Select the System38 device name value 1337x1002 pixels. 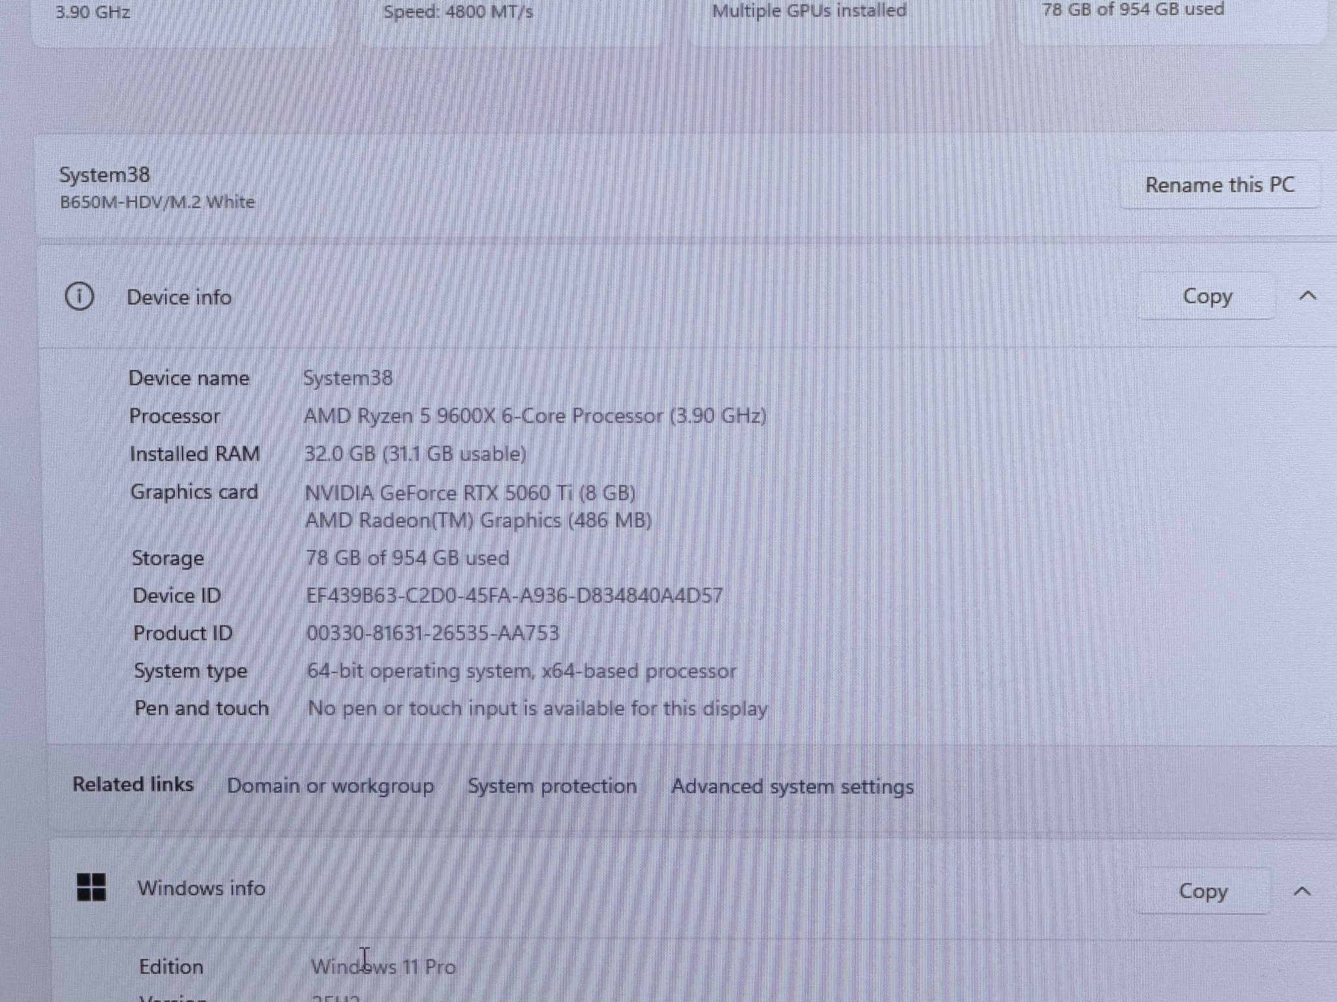[348, 378]
